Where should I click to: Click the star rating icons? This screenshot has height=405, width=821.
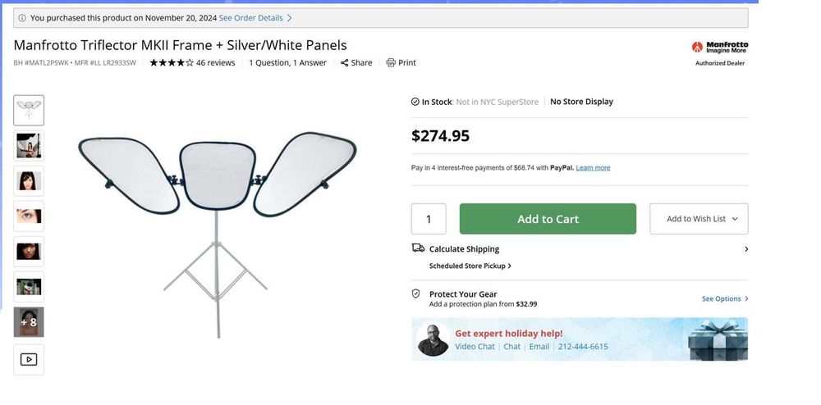click(x=172, y=63)
